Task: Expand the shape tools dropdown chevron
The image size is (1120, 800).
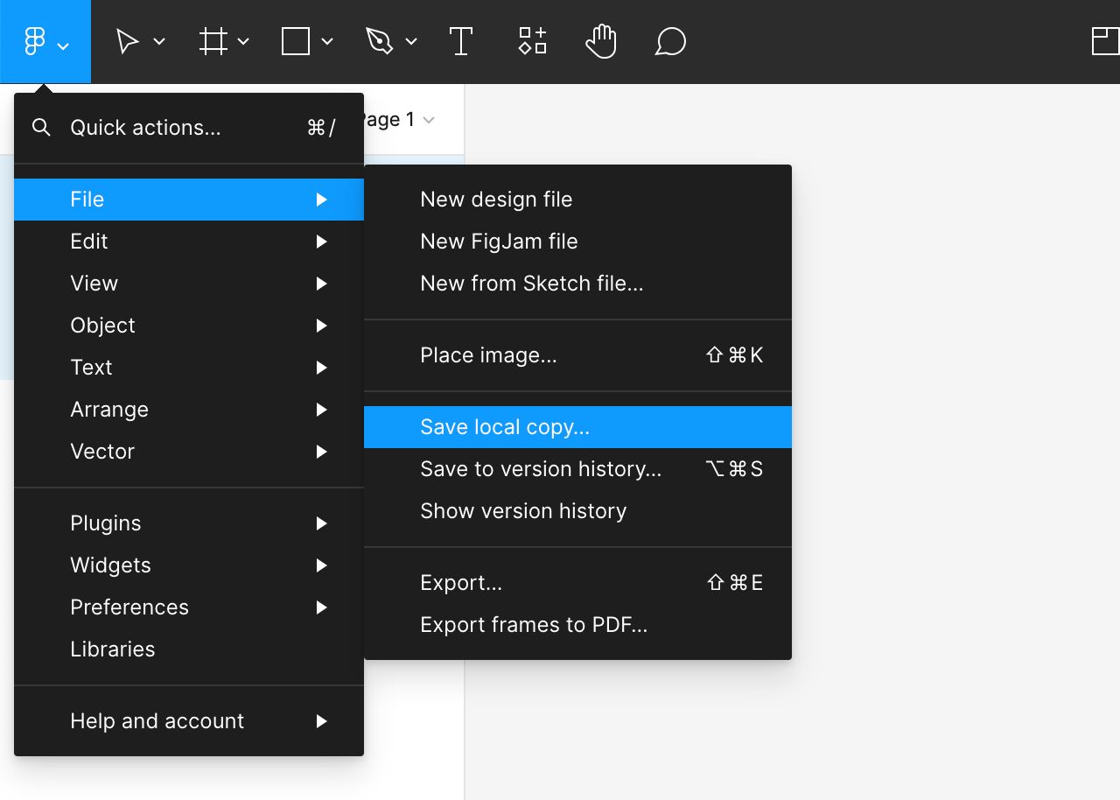Action: pyautogui.click(x=327, y=41)
